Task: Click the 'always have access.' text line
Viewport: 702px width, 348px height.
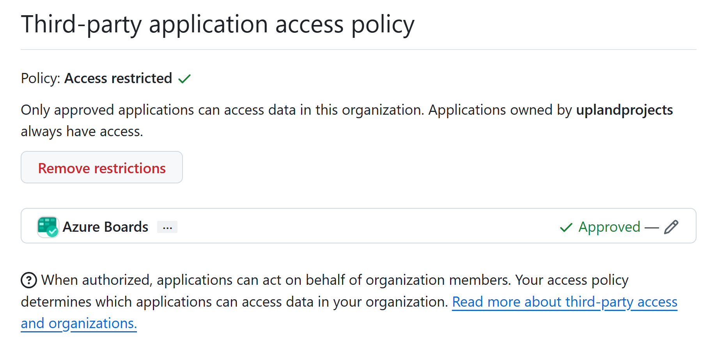Action: (82, 131)
